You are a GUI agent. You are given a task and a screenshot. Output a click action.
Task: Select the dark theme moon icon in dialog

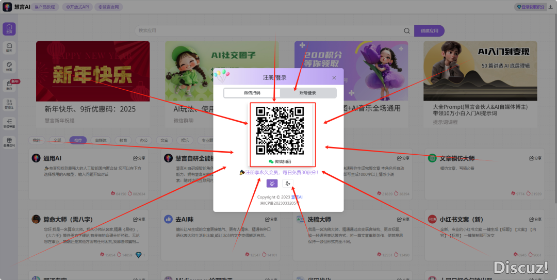tap(288, 184)
